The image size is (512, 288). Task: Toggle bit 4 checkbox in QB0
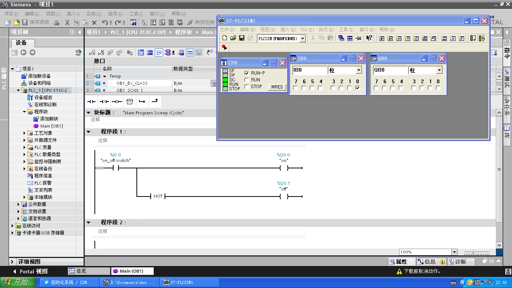(401, 88)
